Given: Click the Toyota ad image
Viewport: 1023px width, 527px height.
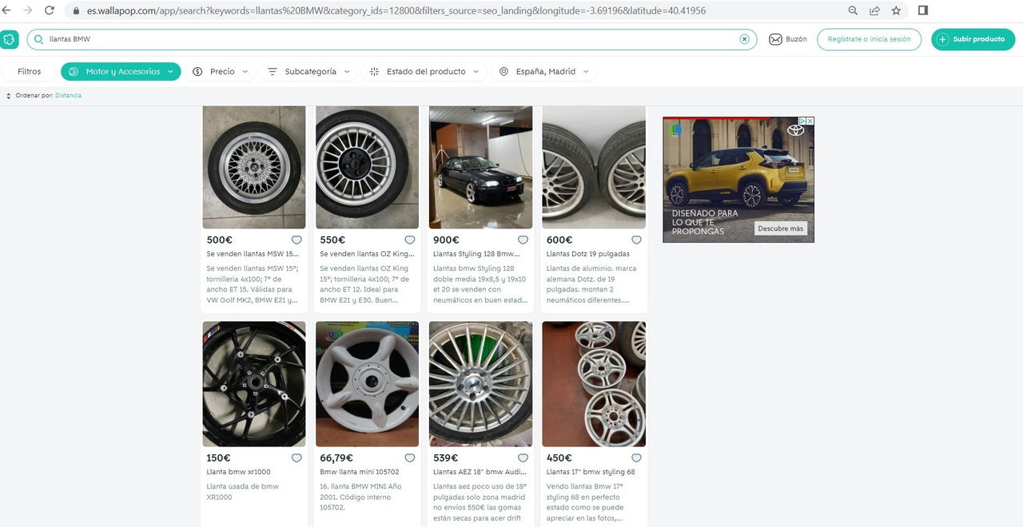Looking at the screenshot, I should (738, 180).
